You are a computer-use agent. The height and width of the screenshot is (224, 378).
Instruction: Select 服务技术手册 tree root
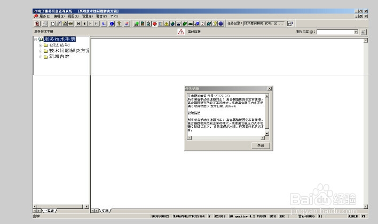pos(60,39)
